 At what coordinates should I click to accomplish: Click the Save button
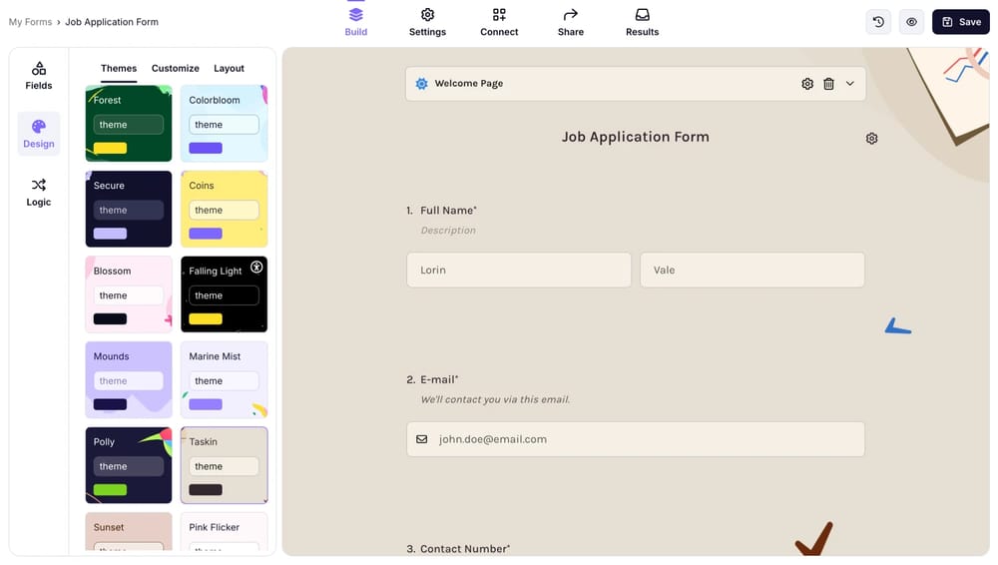[x=960, y=22]
